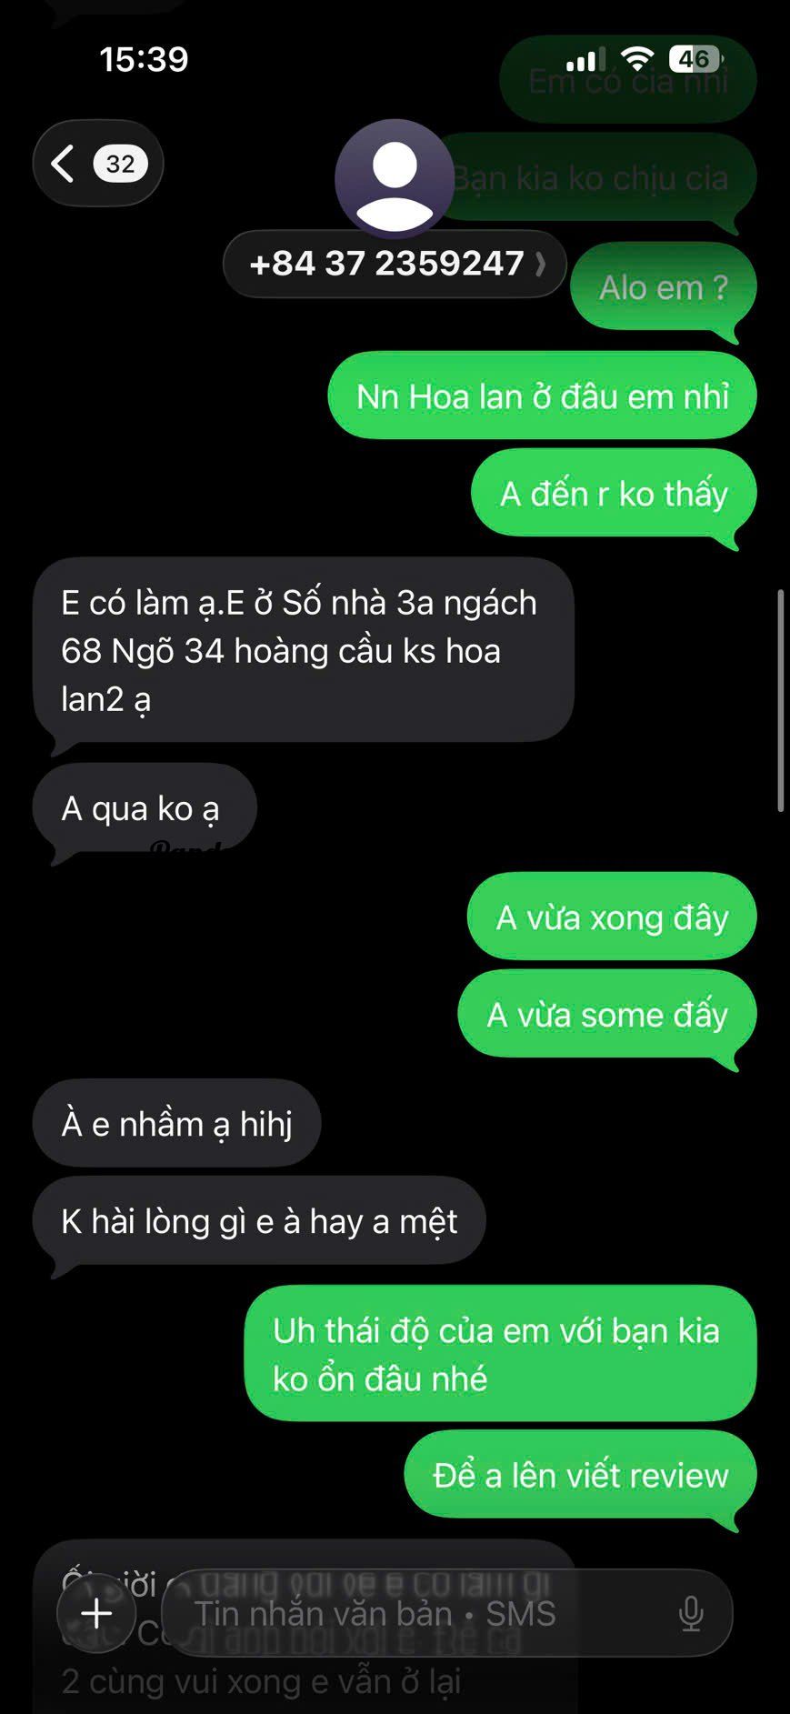The height and width of the screenshot is (1714, 790).
Task: Click the conversation scrollbar indicator
Action: (780, 700)
